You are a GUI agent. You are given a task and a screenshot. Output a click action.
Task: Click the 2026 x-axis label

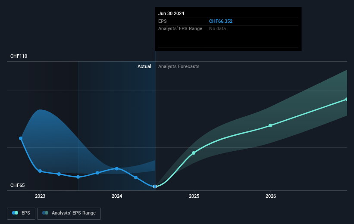point(271,196)
